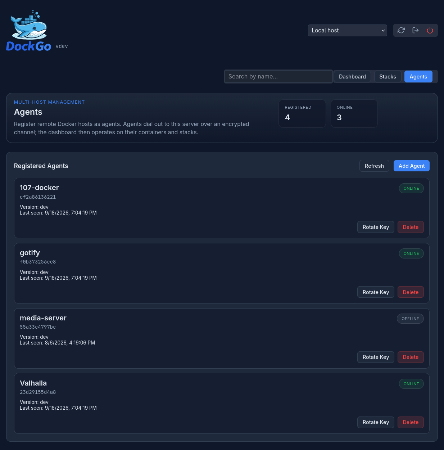The image size is (444, 450).
Task: Delete the gotify agent
Action: [411, 292]
